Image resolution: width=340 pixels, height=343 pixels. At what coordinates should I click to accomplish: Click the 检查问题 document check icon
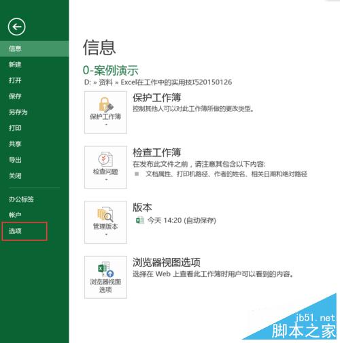[105, 159]
